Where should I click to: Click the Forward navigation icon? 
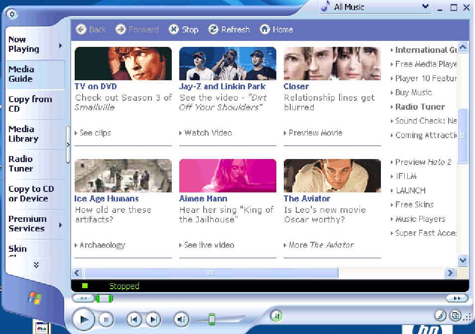(x=120, y=29)
